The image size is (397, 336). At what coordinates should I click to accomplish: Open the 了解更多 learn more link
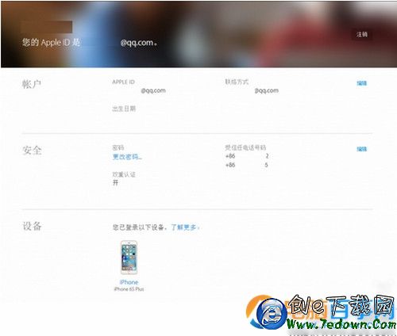pos(185,227)
